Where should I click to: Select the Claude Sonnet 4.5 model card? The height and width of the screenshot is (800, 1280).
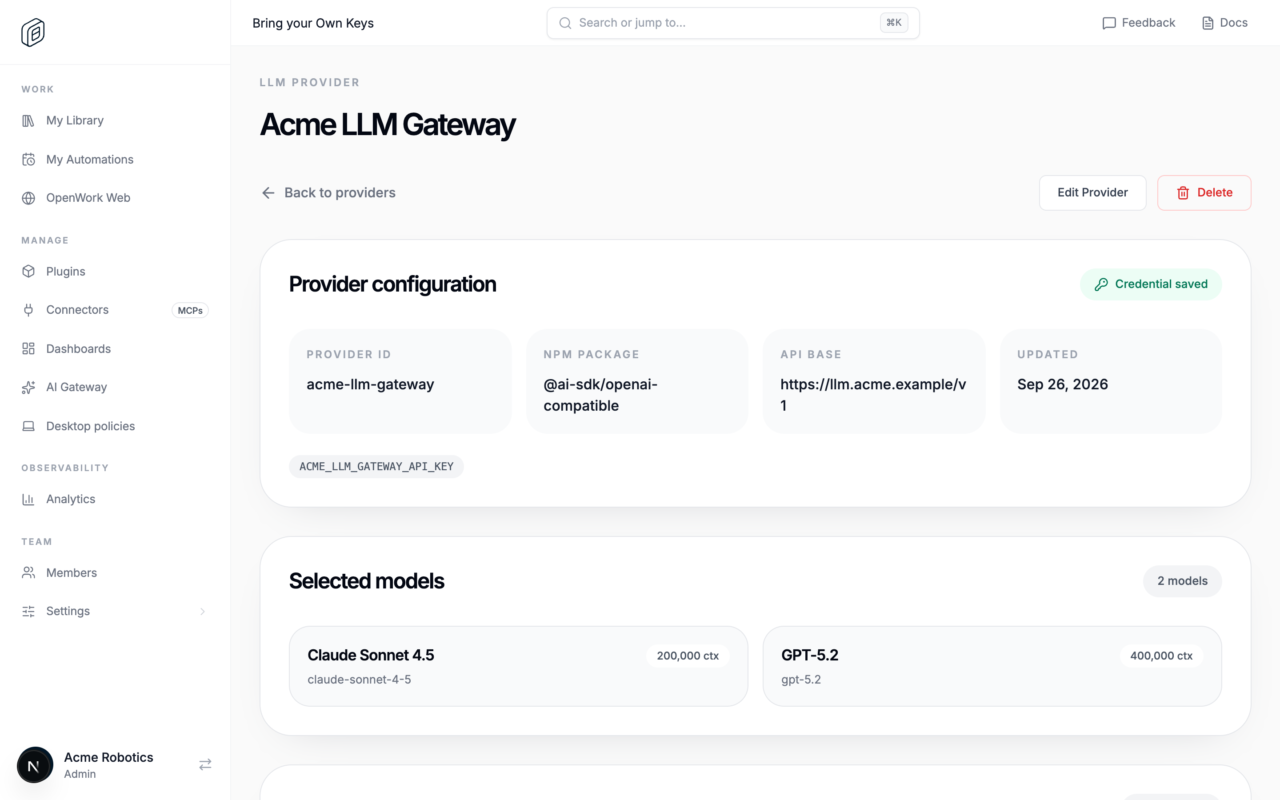coord(518,666)
